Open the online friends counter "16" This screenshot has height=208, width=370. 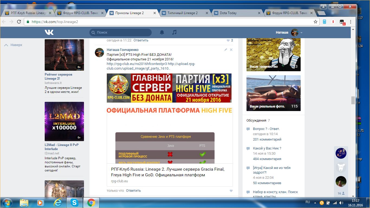pos(341,193)
